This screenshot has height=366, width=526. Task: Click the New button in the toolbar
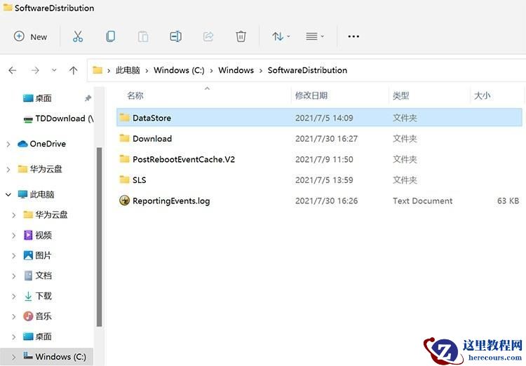click(30, 36)
